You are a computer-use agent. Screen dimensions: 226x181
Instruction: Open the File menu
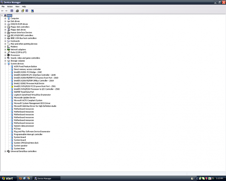pyautogui.click(x=3, y=7)
